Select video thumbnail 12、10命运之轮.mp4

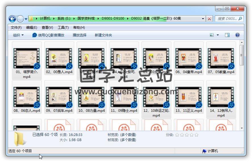(156, 97)
